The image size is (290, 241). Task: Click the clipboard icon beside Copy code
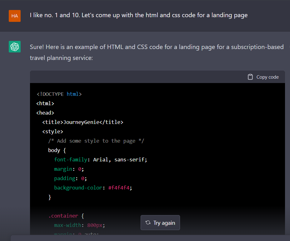click(x=250, y=77)
